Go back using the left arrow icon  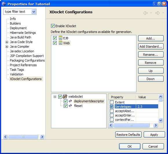pos(145,13)
